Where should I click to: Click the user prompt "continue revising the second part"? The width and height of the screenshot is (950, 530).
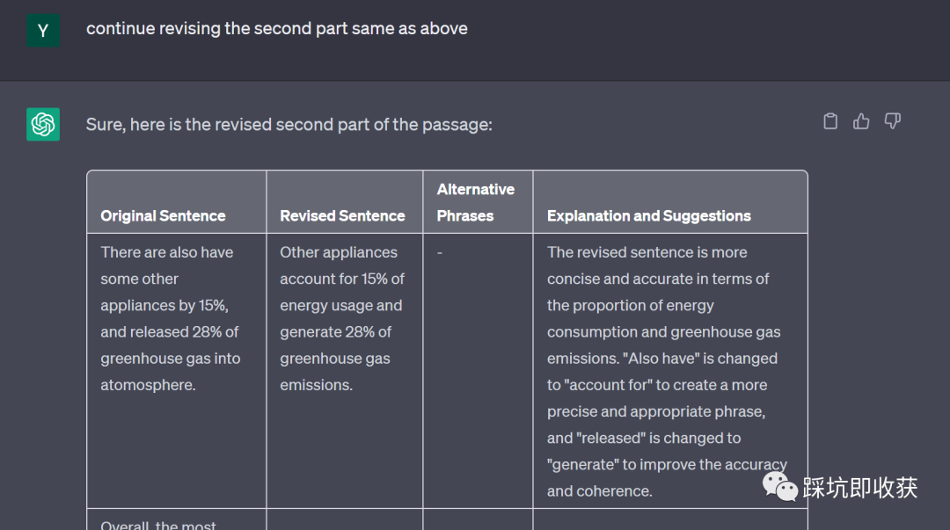(x=276, y=29)
